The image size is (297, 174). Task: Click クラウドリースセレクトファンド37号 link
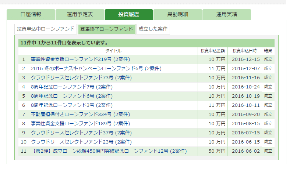pyautogui.click(x=81, y=133)
